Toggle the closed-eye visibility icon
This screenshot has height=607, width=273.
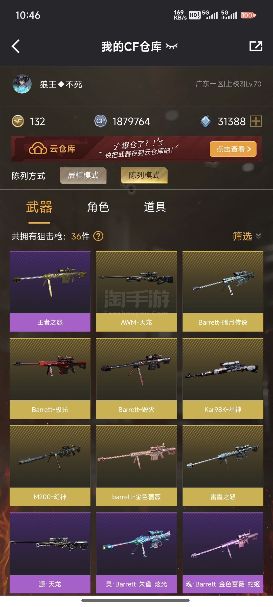(x=172, y=46)
